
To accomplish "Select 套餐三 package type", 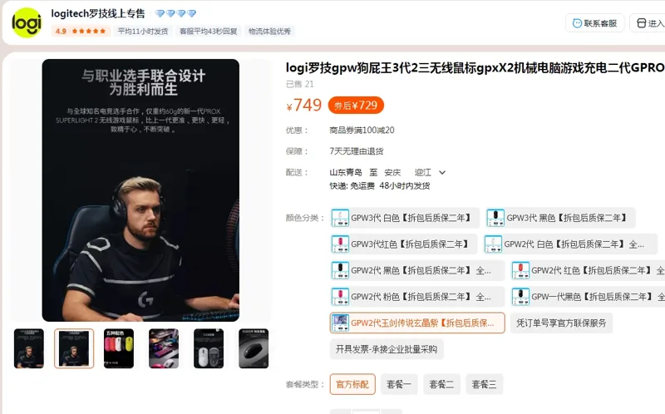I will pos(484,384).
